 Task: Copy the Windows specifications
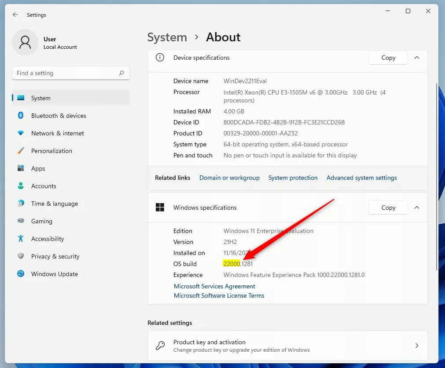(388, 208)
